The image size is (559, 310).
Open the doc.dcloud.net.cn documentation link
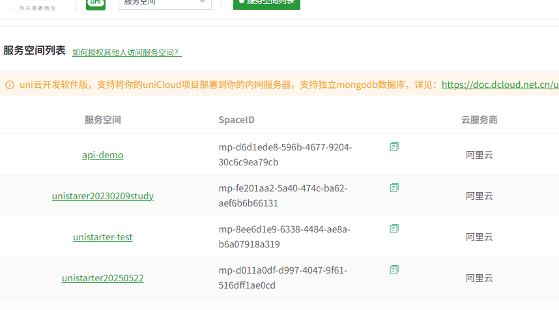coord(500,85)
